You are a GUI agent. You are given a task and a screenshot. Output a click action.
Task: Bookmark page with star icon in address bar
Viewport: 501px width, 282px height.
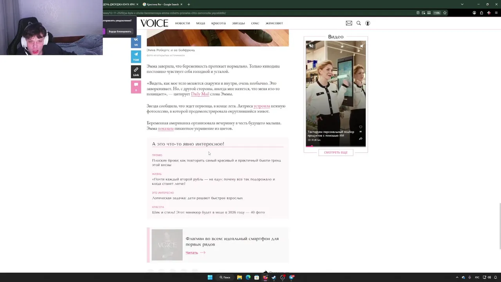(445, 13)
